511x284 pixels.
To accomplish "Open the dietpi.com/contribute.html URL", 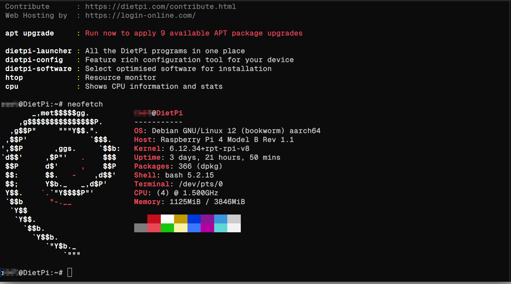I will (x=161, y=6).
